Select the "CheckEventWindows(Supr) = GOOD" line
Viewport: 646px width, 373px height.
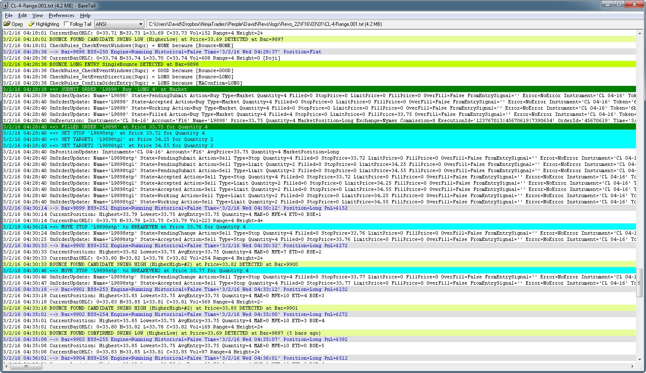pos(319,70)
